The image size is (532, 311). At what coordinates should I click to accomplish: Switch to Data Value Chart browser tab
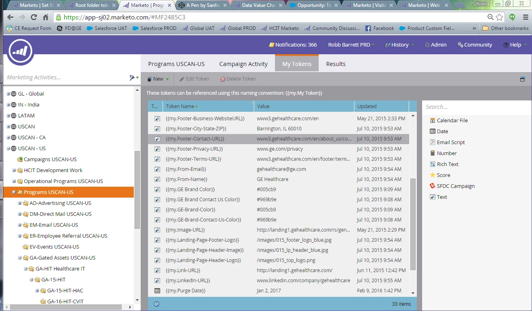[258, 5]
